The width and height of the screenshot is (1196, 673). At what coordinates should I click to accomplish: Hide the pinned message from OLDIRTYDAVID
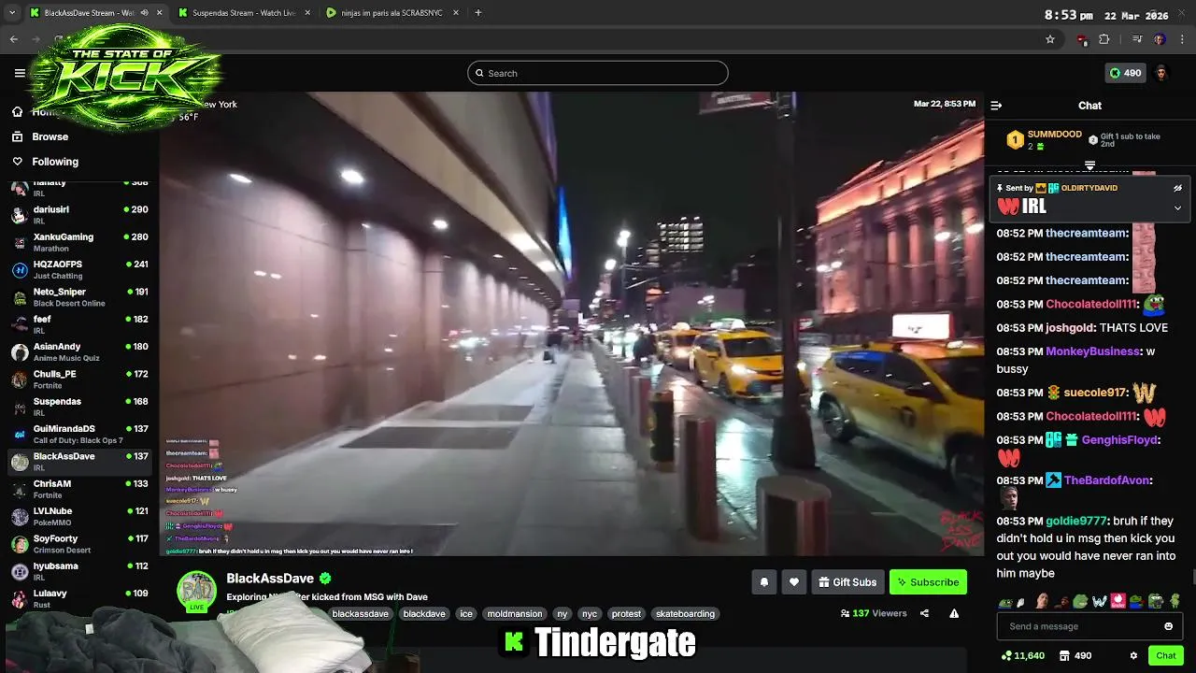click(x=1177, y=188)
